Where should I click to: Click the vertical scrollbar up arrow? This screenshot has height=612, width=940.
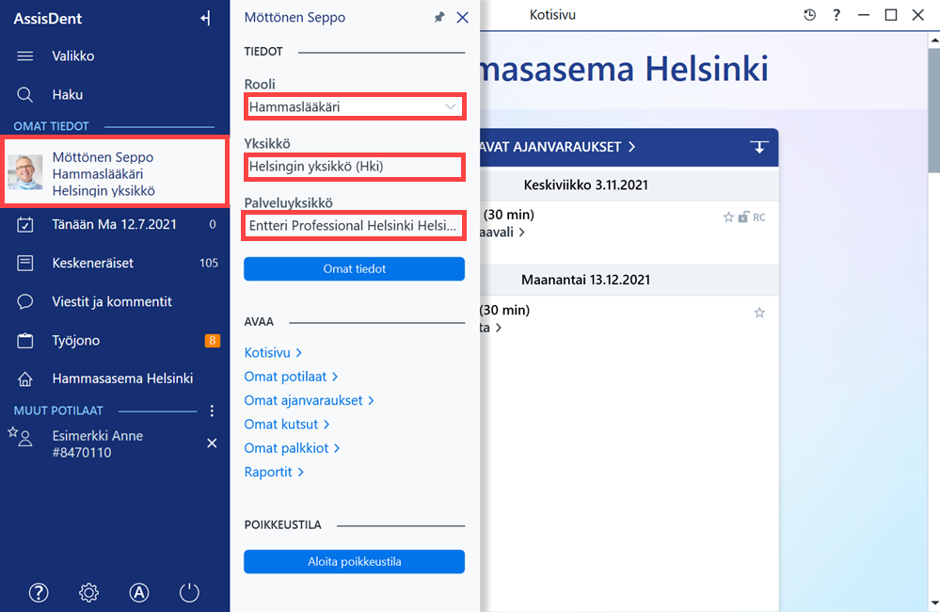[934, 40]
